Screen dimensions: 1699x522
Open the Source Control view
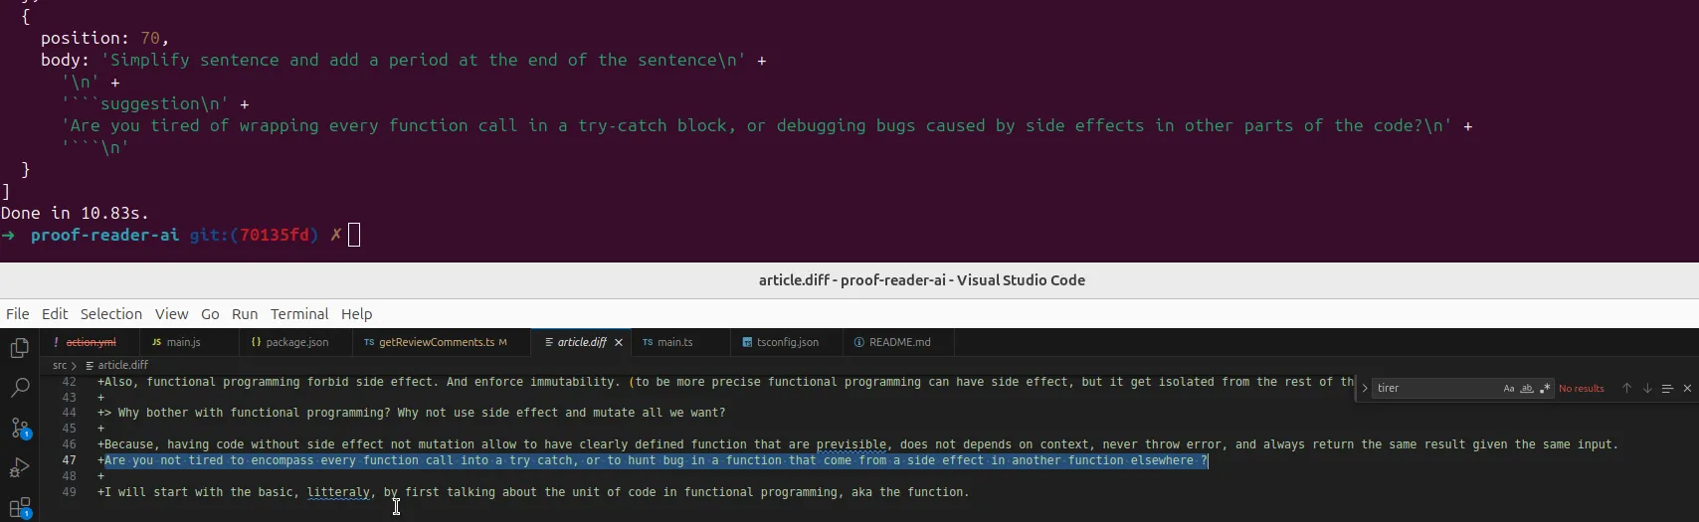(x=19, y=429)
